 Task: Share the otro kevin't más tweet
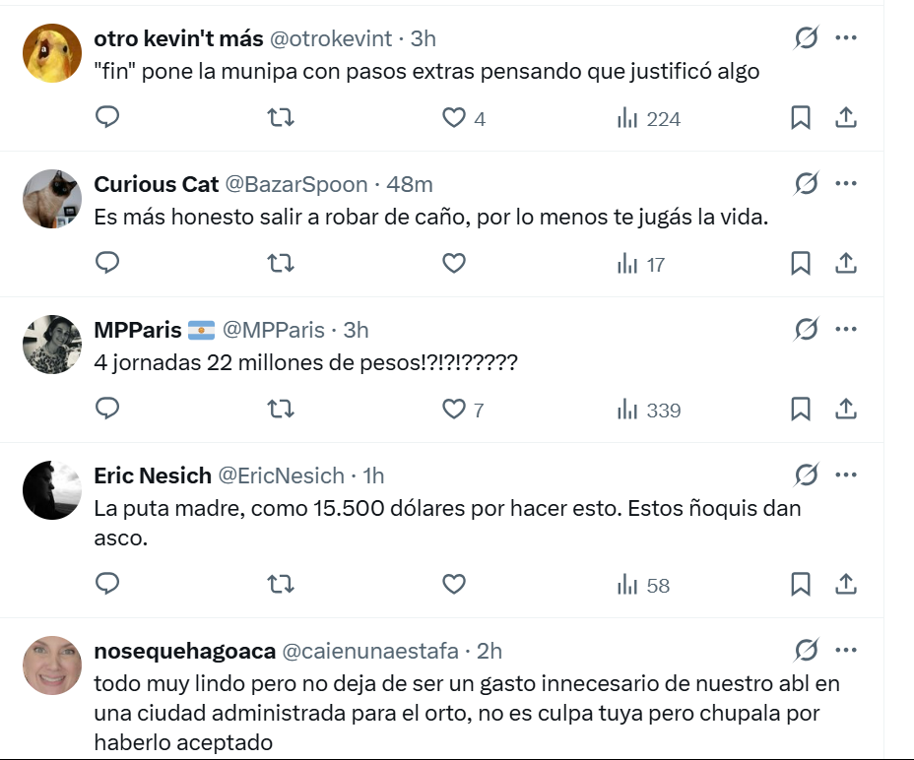click(845, 118)
